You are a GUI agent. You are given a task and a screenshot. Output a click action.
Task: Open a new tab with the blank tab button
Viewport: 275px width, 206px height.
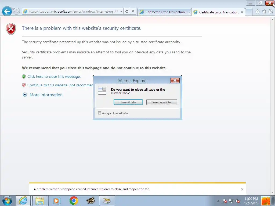pyautogui.click(x=249, y=12)
